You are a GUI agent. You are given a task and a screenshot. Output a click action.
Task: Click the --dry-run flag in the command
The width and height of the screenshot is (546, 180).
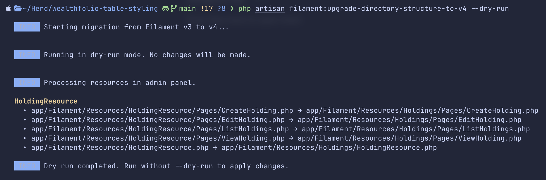490,9
